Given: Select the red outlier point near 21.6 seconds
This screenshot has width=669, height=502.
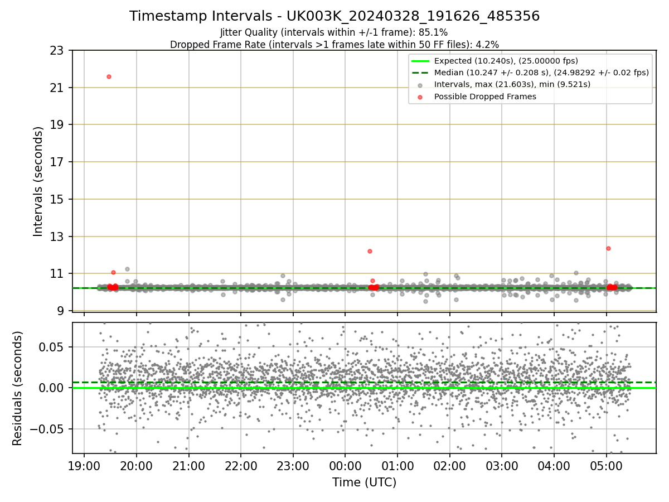Looking at the screenshot, I should [x=109, y=76].
